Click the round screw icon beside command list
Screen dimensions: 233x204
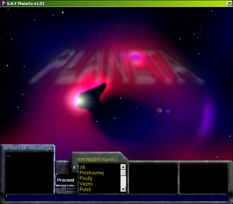[75, 168]
